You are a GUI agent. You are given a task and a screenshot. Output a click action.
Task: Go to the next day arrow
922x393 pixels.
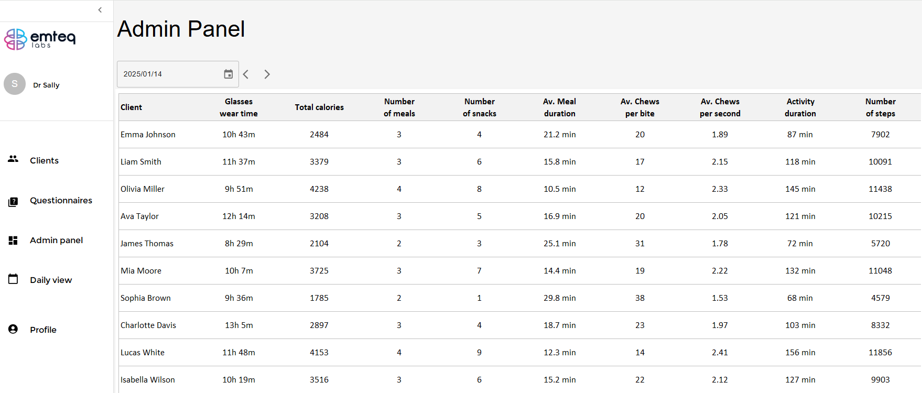coord(267,74)
